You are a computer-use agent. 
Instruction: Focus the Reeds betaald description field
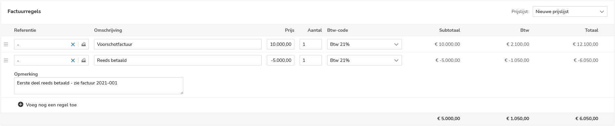click(178, 60)
